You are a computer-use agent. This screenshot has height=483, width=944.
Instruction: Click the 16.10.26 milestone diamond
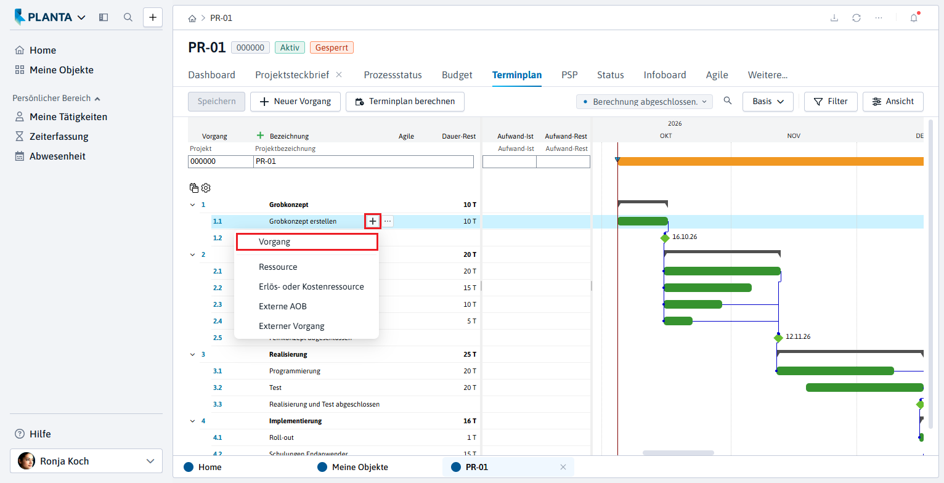point(665,238)
